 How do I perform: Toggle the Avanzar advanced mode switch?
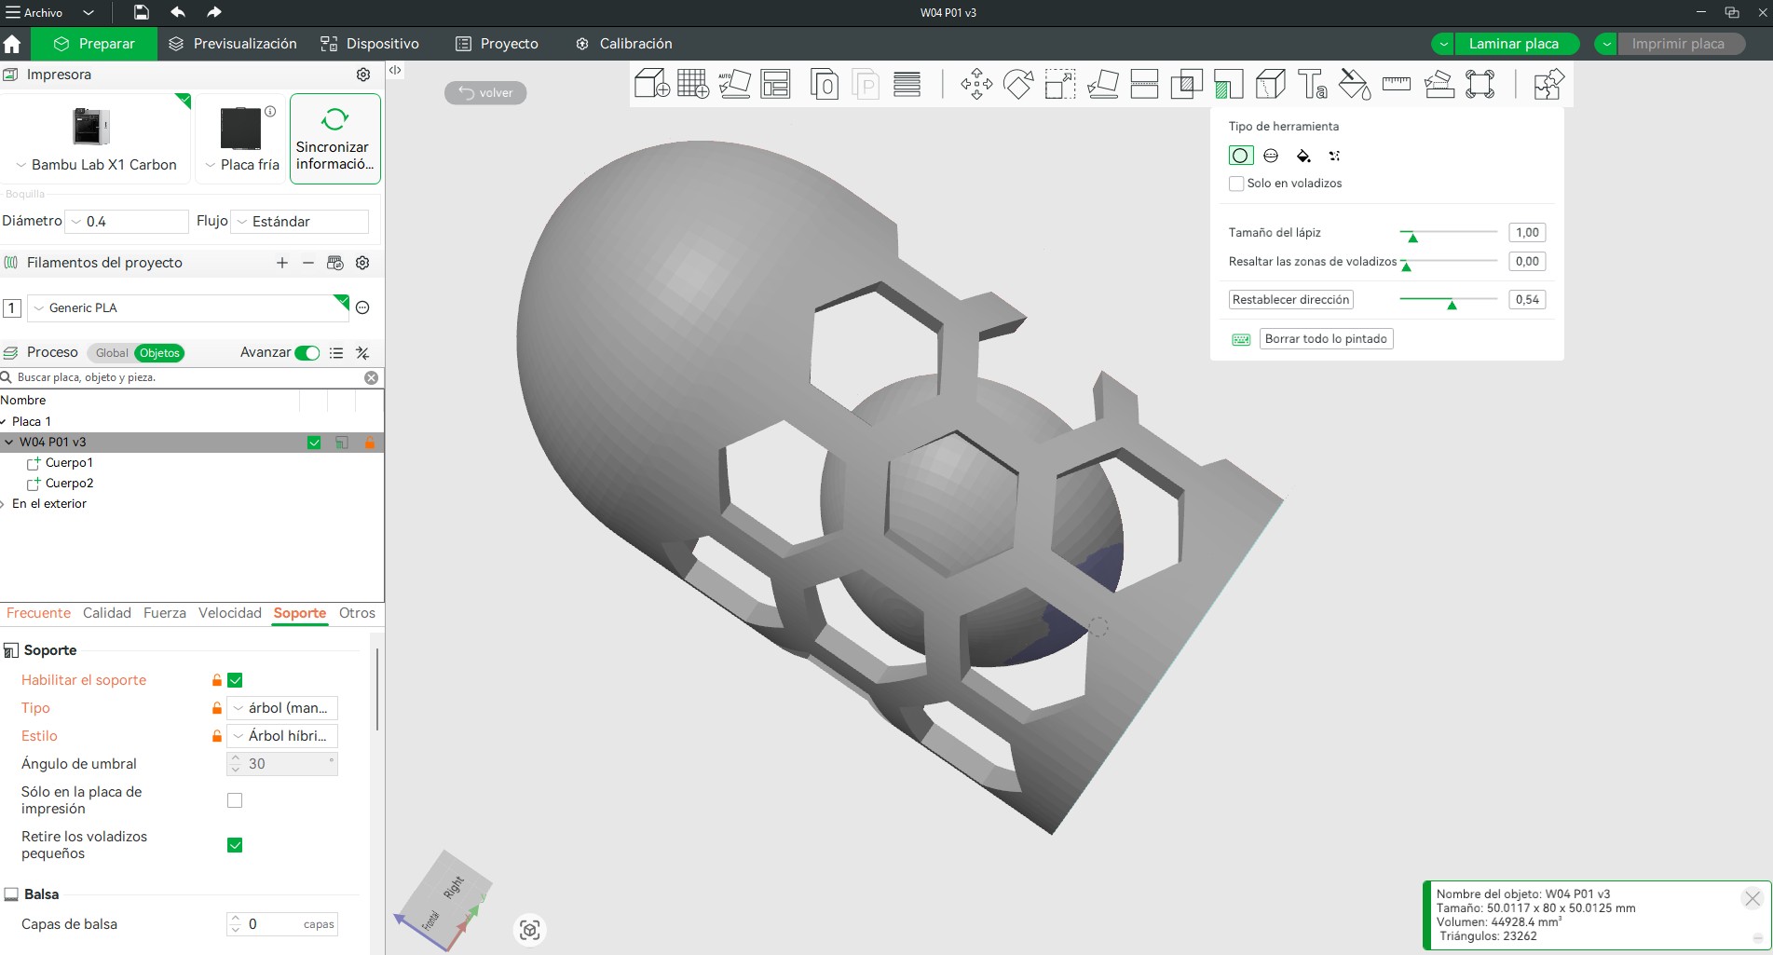click(307, 353)
